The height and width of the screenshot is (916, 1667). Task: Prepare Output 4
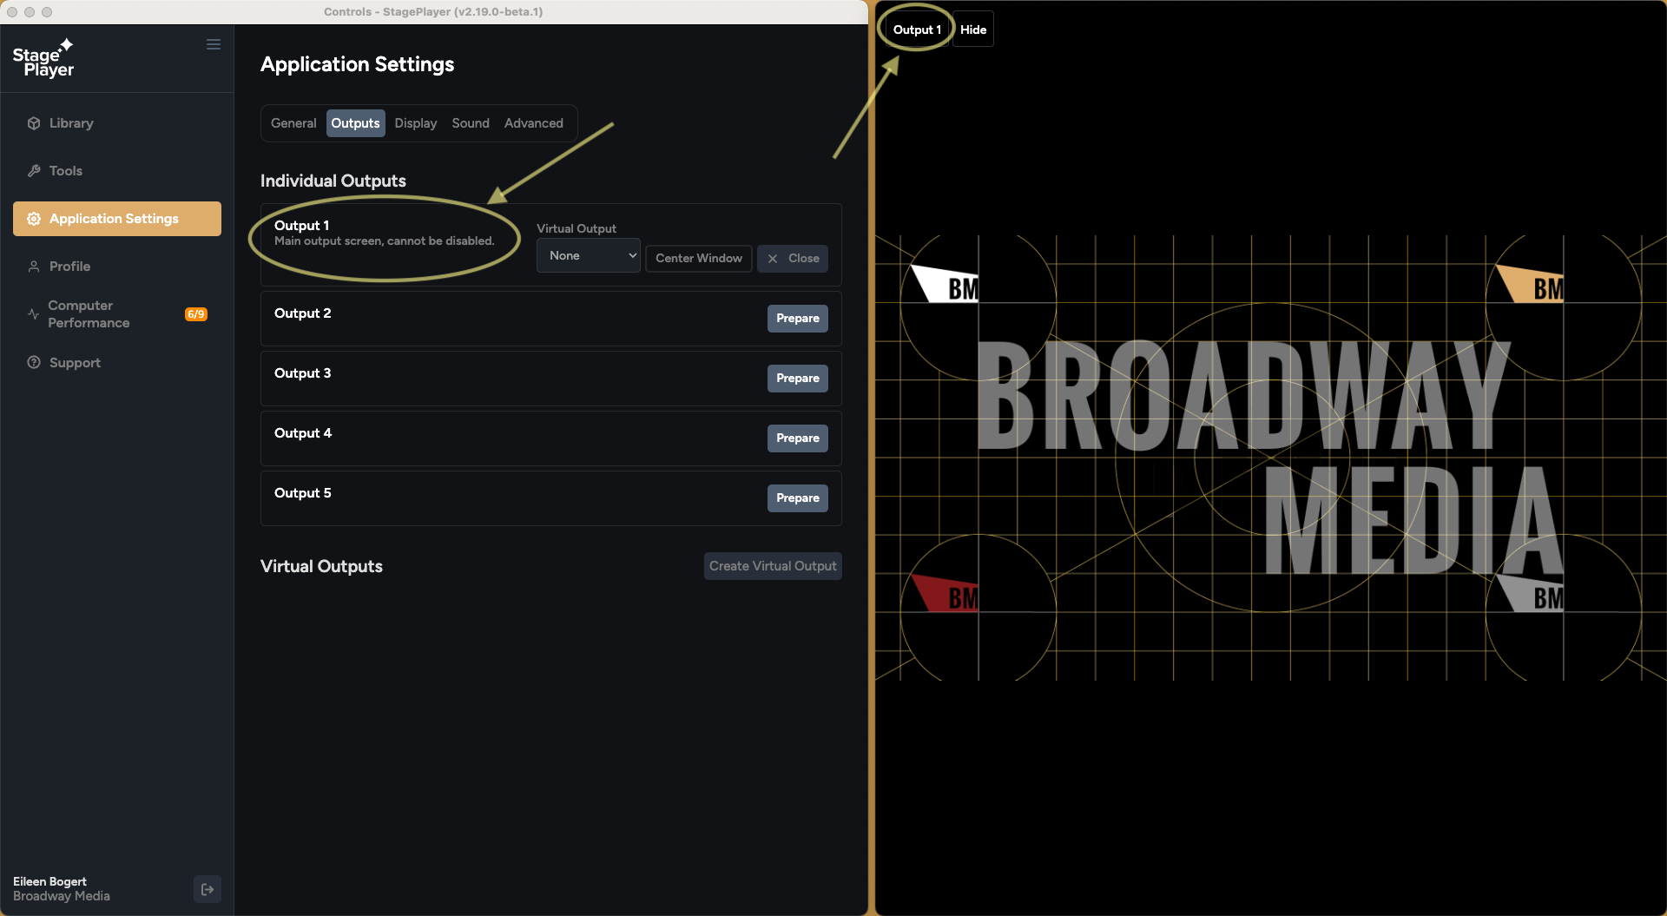pyautogui.click(x=798, y=438)
